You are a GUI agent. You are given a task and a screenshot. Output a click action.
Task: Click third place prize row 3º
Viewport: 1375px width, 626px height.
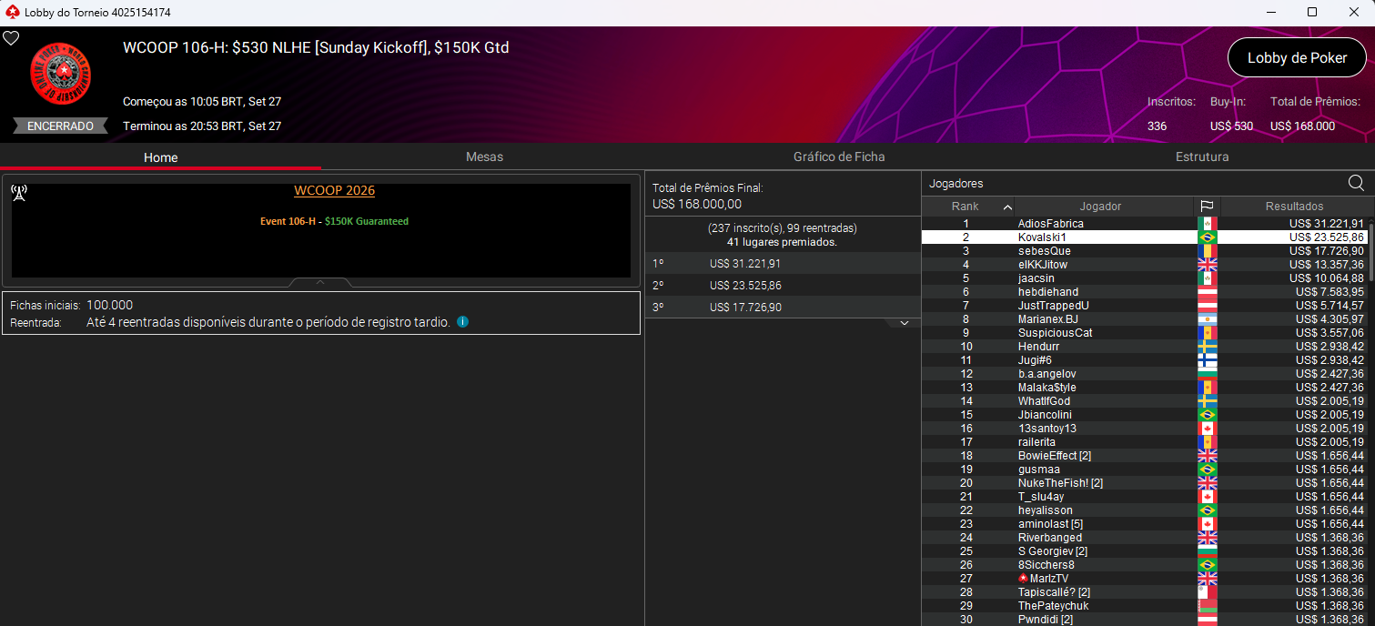(x=783, y=308)
